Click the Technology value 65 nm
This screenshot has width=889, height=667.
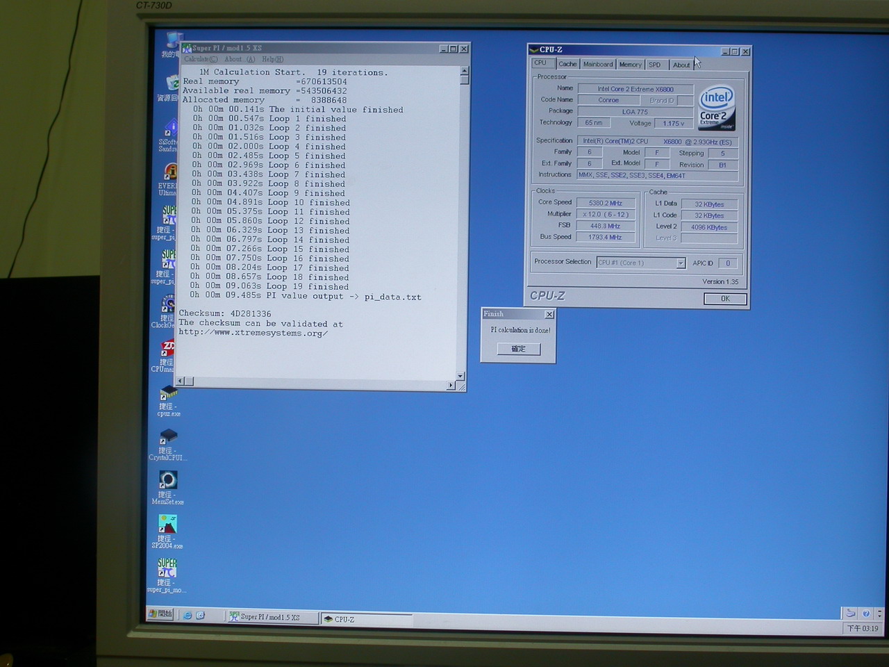click(594, 123)
